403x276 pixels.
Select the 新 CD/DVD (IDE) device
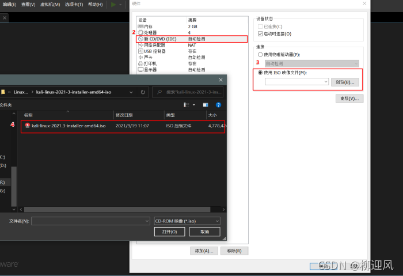(192, 39)
